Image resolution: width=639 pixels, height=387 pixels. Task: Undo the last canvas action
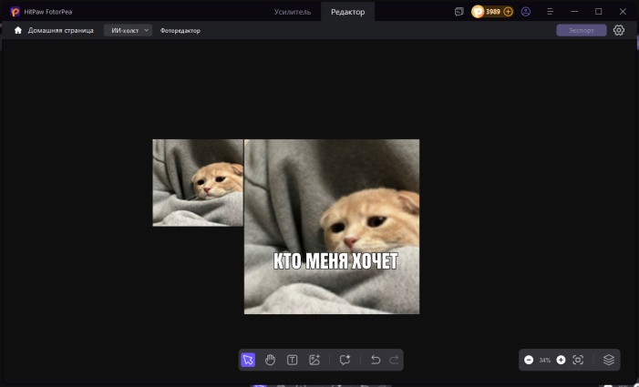pyautogui.click(x=376, y=360)
